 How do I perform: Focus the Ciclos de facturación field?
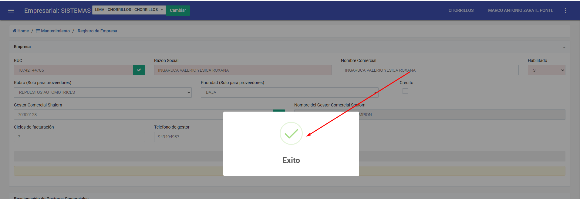tap(79, 137)
